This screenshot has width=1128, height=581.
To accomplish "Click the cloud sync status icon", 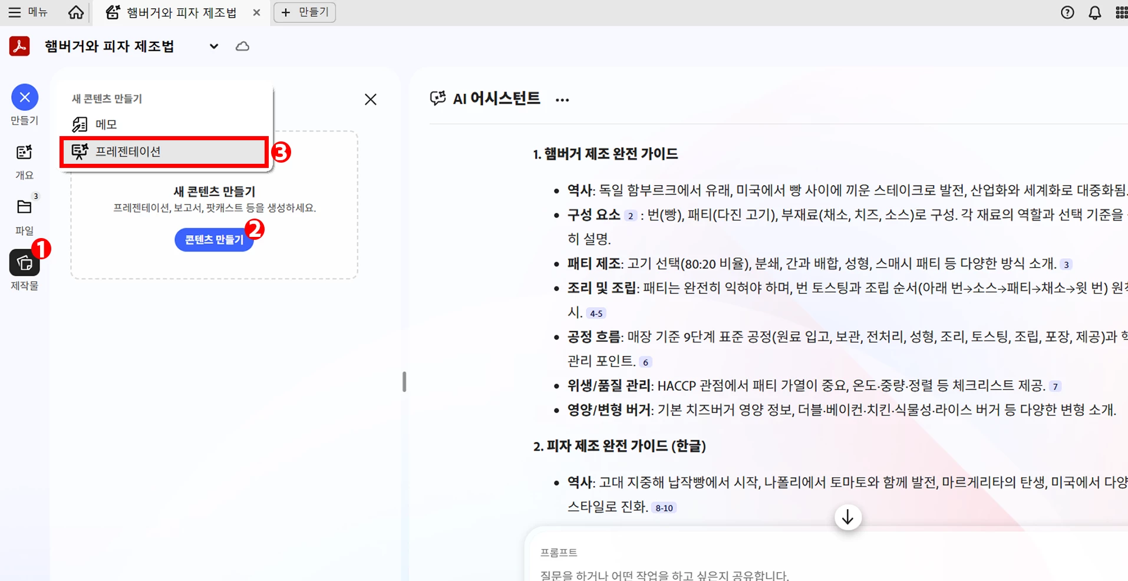I will pyautogui.click(x=242, y=46).
